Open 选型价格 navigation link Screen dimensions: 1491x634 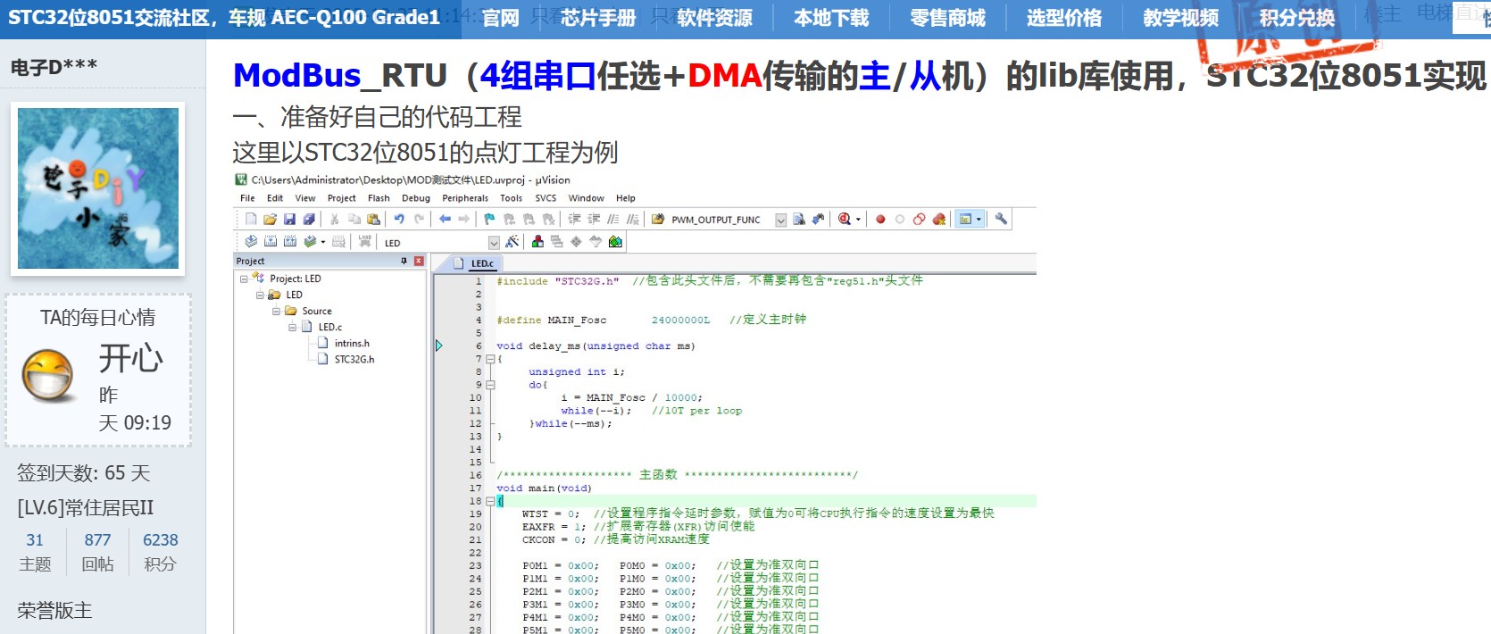1064,18
